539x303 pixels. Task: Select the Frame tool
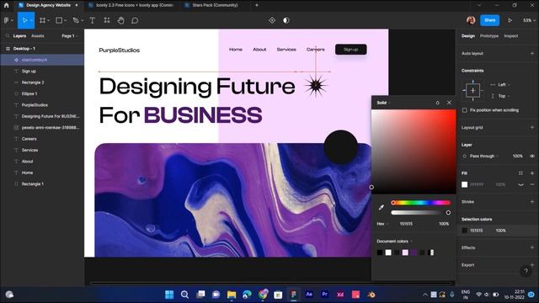(43, 20)
